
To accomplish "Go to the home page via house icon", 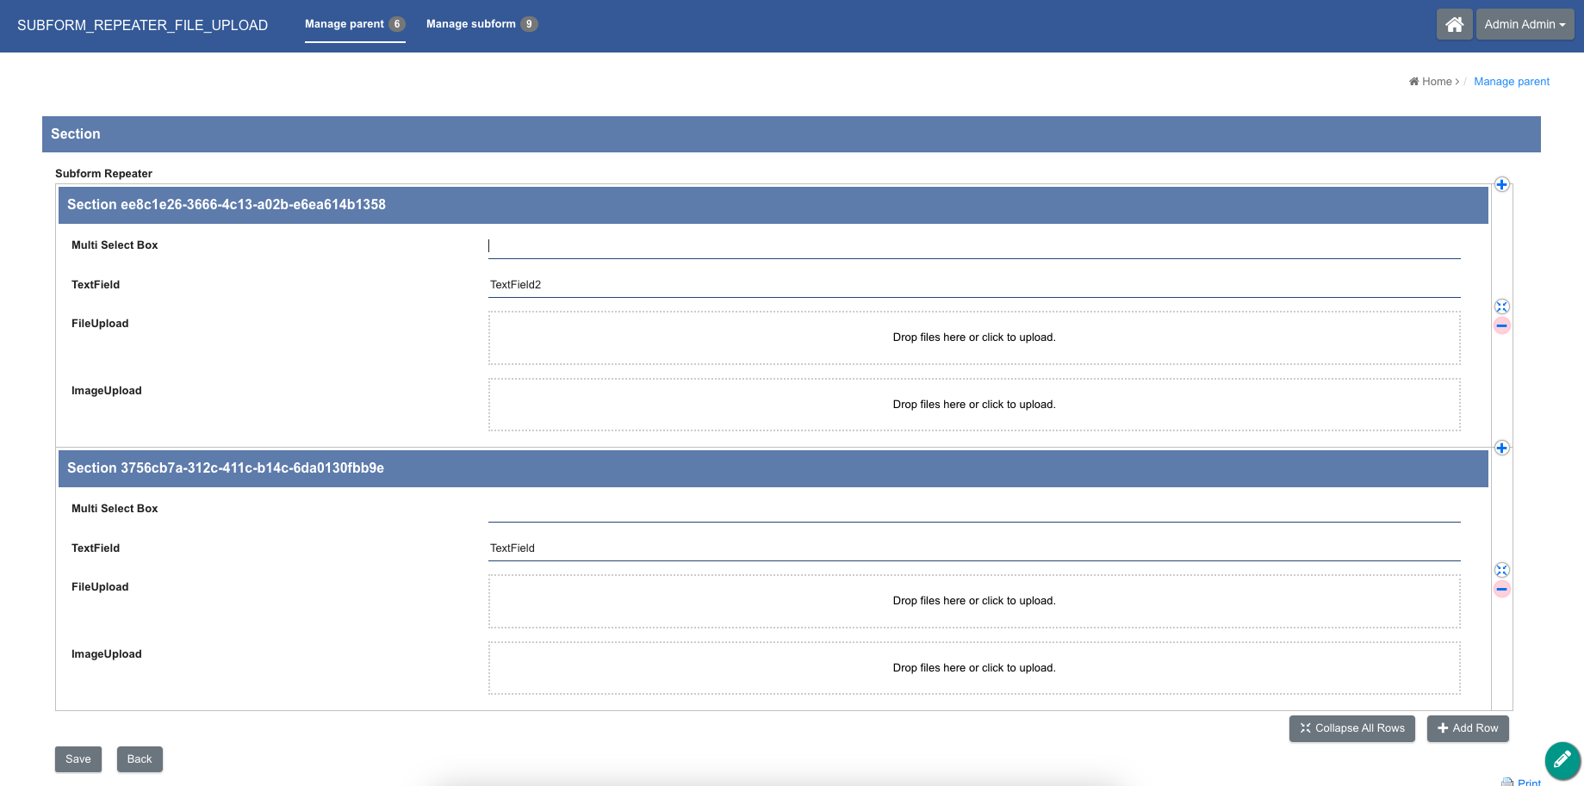I will 1454,24.
